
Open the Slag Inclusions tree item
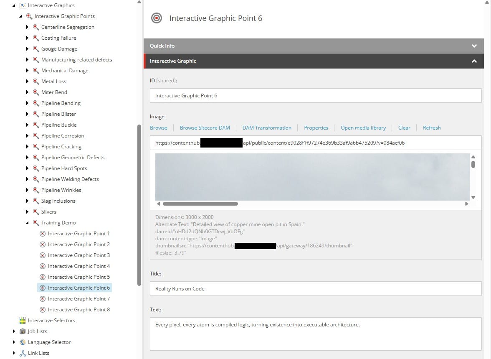coord(58,201)
